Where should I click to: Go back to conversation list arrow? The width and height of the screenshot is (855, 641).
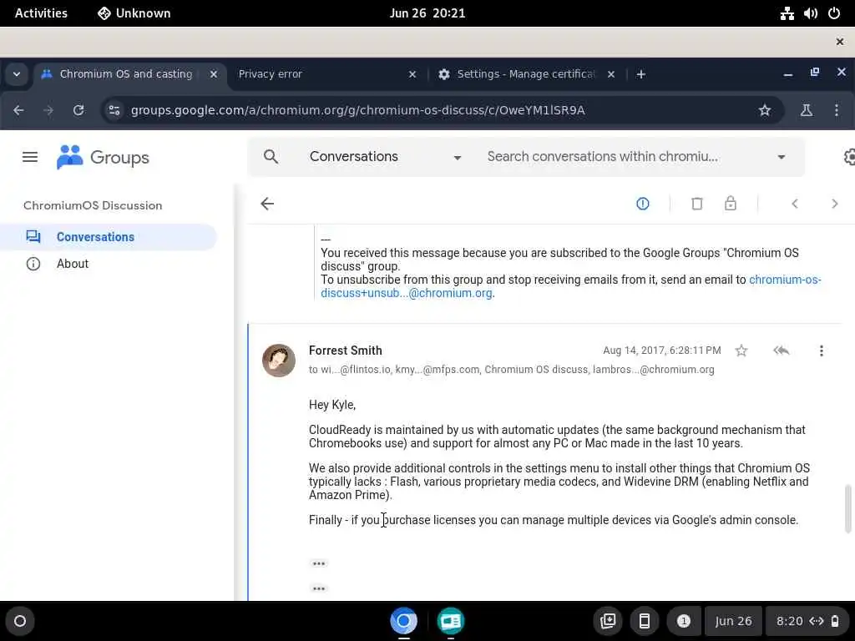coord(267,204)
